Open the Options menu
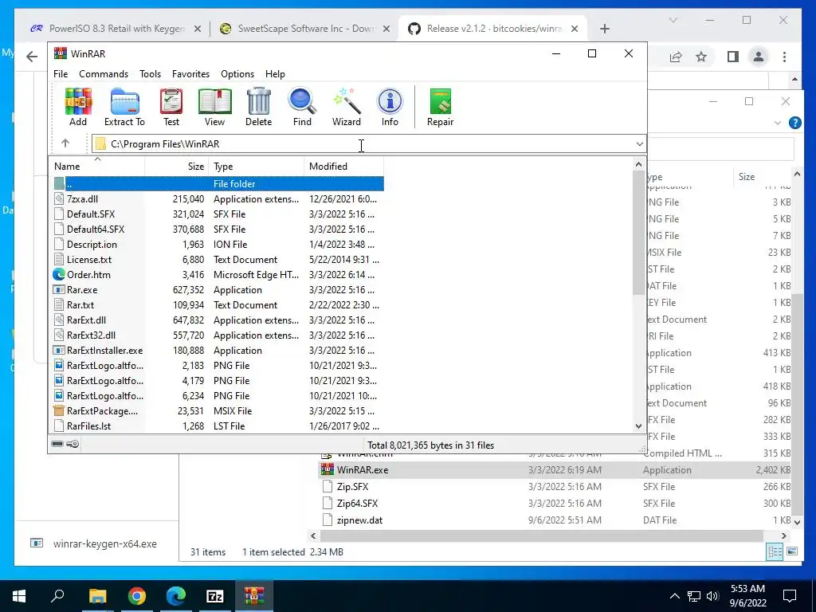Image resolution: width=816 pixels, height=612 pixels. click(x=237, y=74)
